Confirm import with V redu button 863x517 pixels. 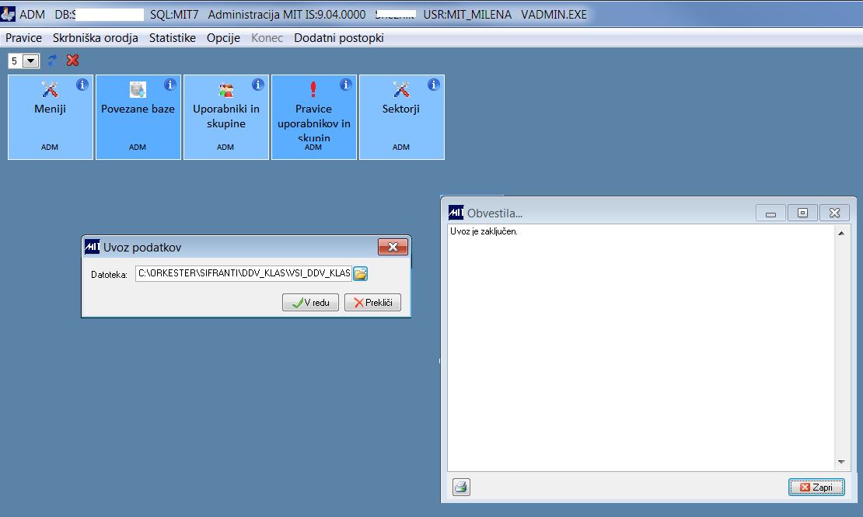coord(310,302)
